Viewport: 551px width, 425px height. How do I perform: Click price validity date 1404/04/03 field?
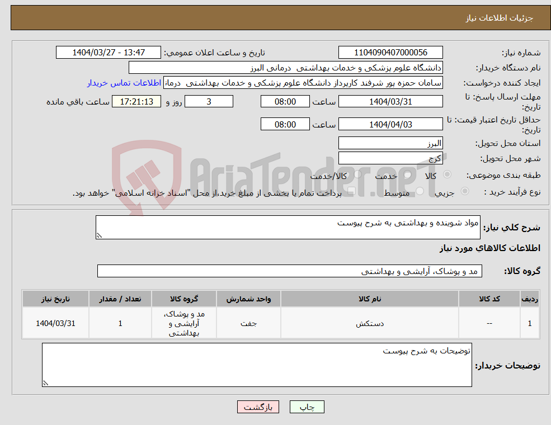390,124
